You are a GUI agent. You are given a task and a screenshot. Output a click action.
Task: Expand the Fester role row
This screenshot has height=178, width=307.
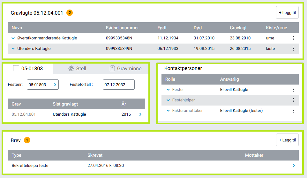coord(168,90)
